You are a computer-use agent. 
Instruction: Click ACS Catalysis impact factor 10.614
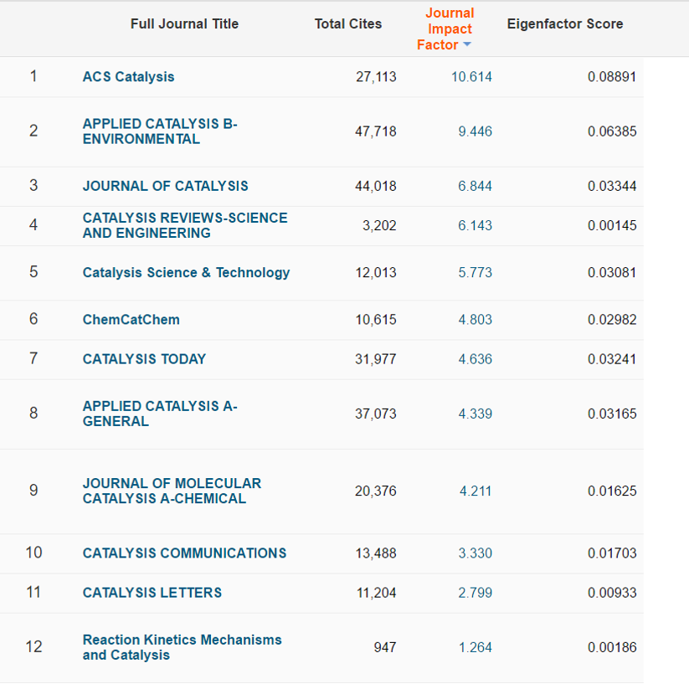point(471,77)
